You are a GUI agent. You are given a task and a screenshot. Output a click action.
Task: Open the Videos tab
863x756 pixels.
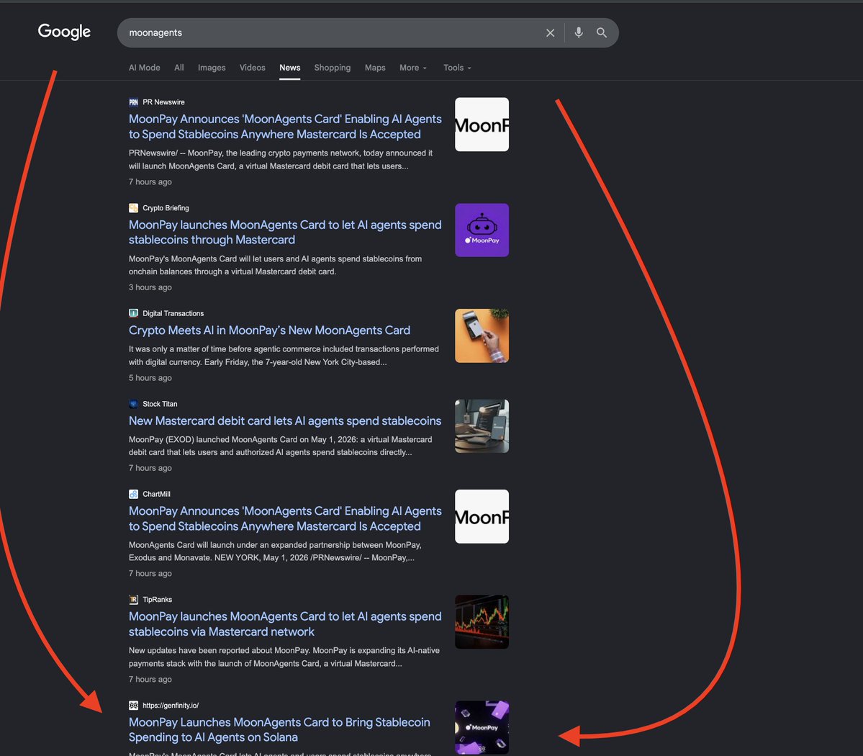pyautogui.click(x=252, y=68)
